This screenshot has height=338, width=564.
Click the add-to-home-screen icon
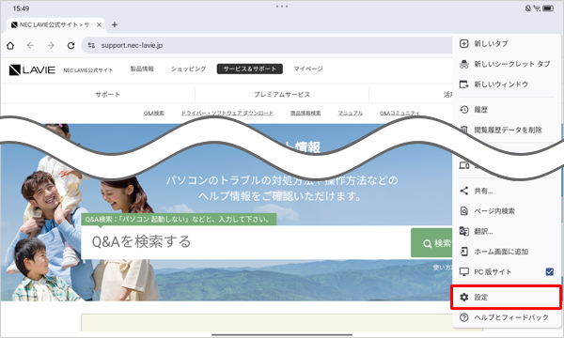pyautogui.click(x=464, y=252)
